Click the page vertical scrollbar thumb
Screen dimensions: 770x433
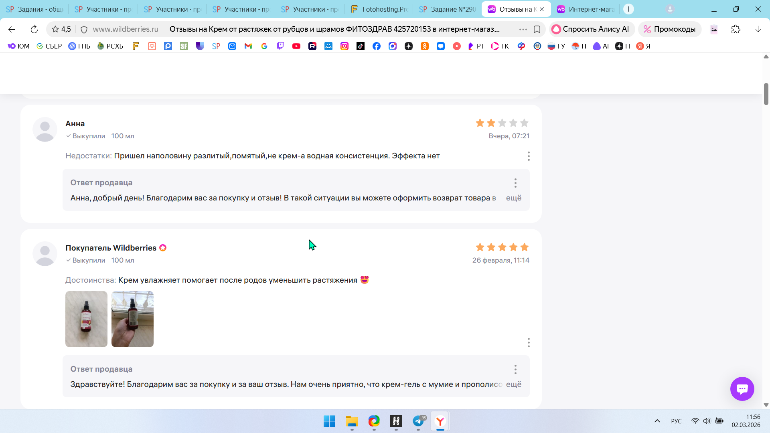pos(766,94)
